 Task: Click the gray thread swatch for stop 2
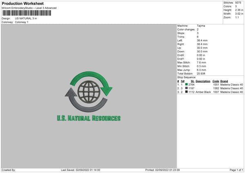click(186, 88)
